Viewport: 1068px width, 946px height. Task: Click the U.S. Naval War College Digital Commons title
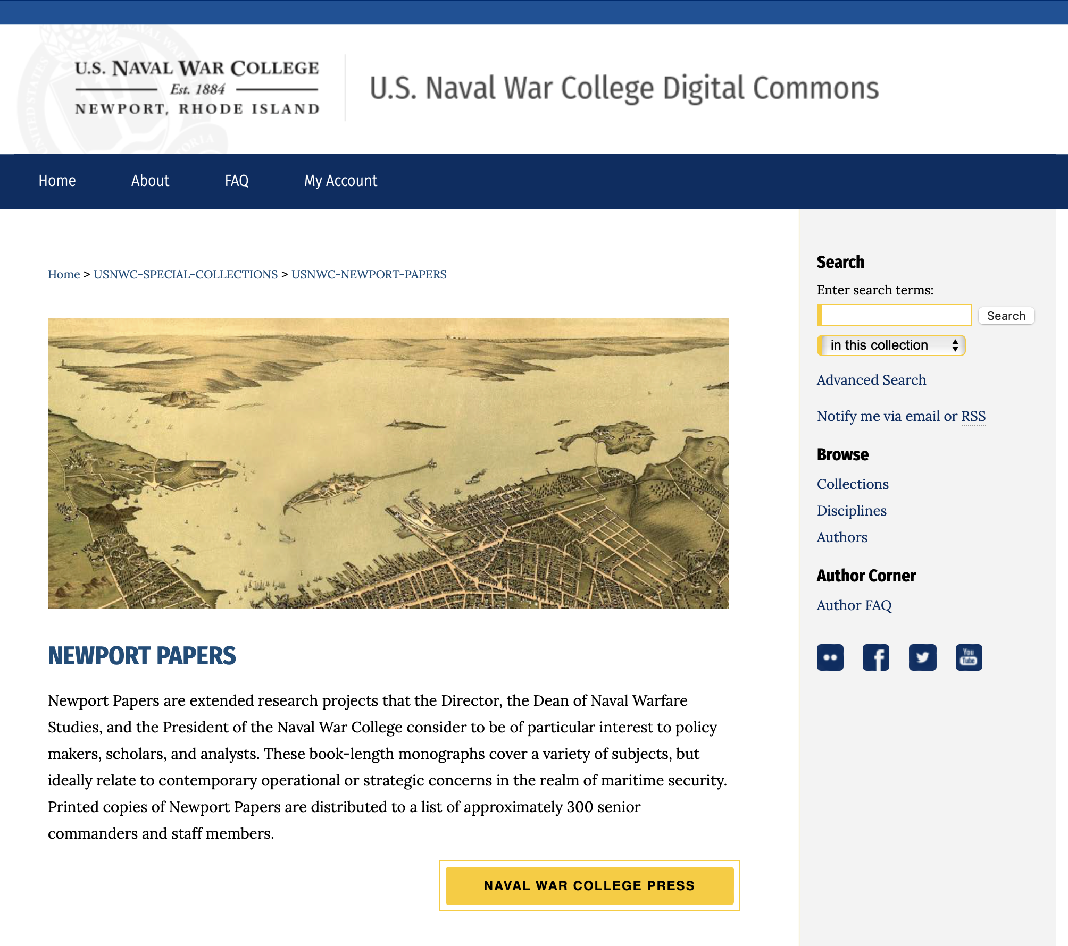(624, 88)
